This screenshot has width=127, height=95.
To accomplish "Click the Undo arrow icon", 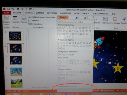I will point(13,9).
